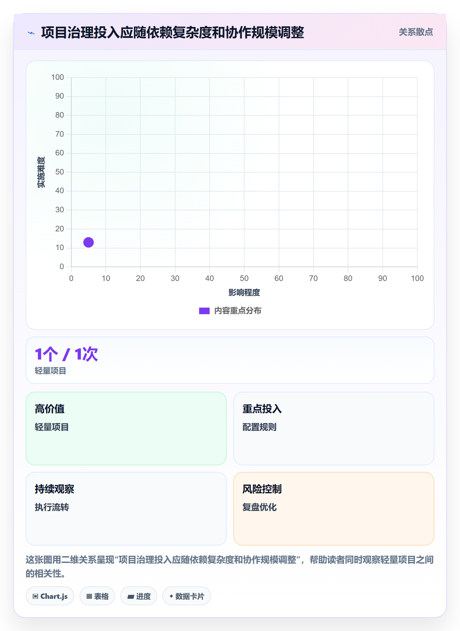Screen dimensions: 460x631
Task: Click the purple data point on the scatter chart
Action: [88, 243]
